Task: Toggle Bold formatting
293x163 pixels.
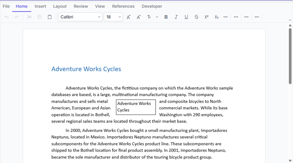Action: click(166, 17)
